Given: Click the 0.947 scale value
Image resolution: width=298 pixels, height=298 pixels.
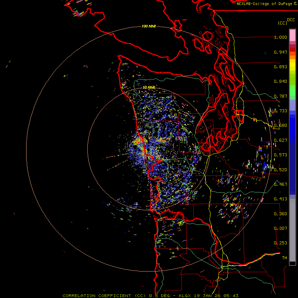Looking at the screenshot, I should pyautogui.click(x=280, y=52).
